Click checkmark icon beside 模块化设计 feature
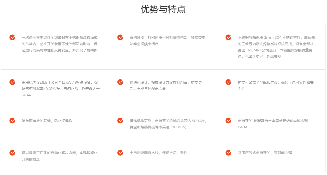327x175 pixels. point(120,82)
